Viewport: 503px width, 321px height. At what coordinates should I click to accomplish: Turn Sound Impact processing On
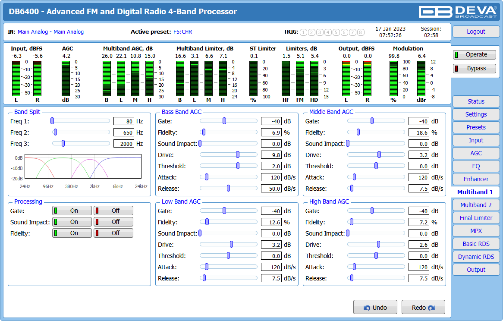point(72,222)
